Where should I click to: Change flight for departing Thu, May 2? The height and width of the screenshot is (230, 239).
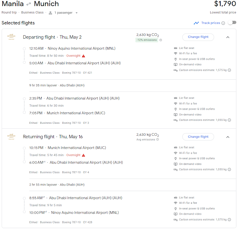pyautogui.click(x=198, y=37)
